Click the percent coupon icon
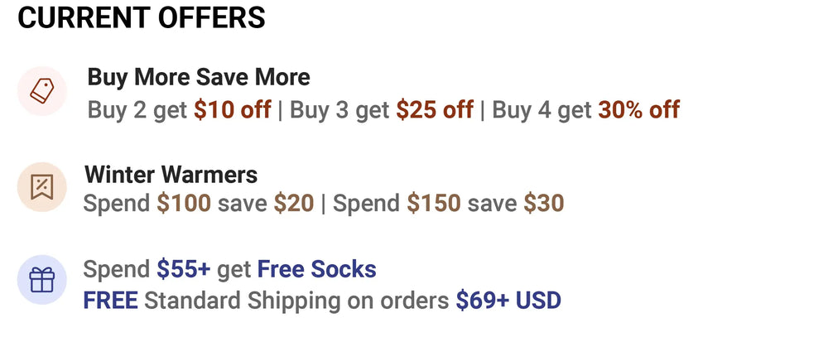Image resolution: width=828 pixels, height=337 pixels. 41,188
